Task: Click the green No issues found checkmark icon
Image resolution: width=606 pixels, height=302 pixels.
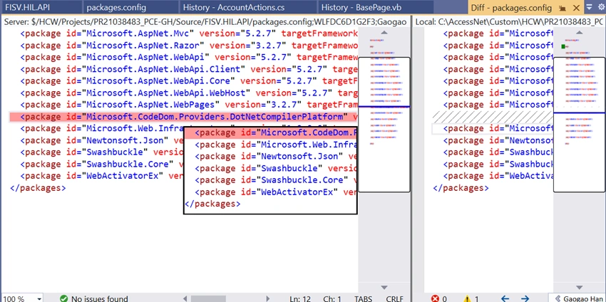Action: [x=63, y=298]
